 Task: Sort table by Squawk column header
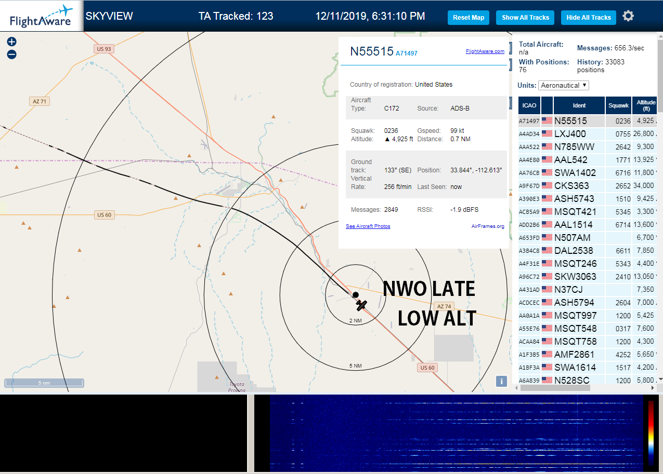coord(618,105)
